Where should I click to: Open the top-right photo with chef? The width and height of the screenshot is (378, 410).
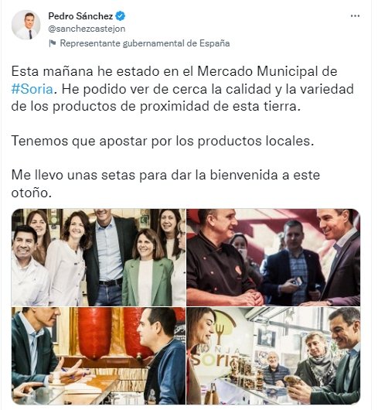(273, 258)
